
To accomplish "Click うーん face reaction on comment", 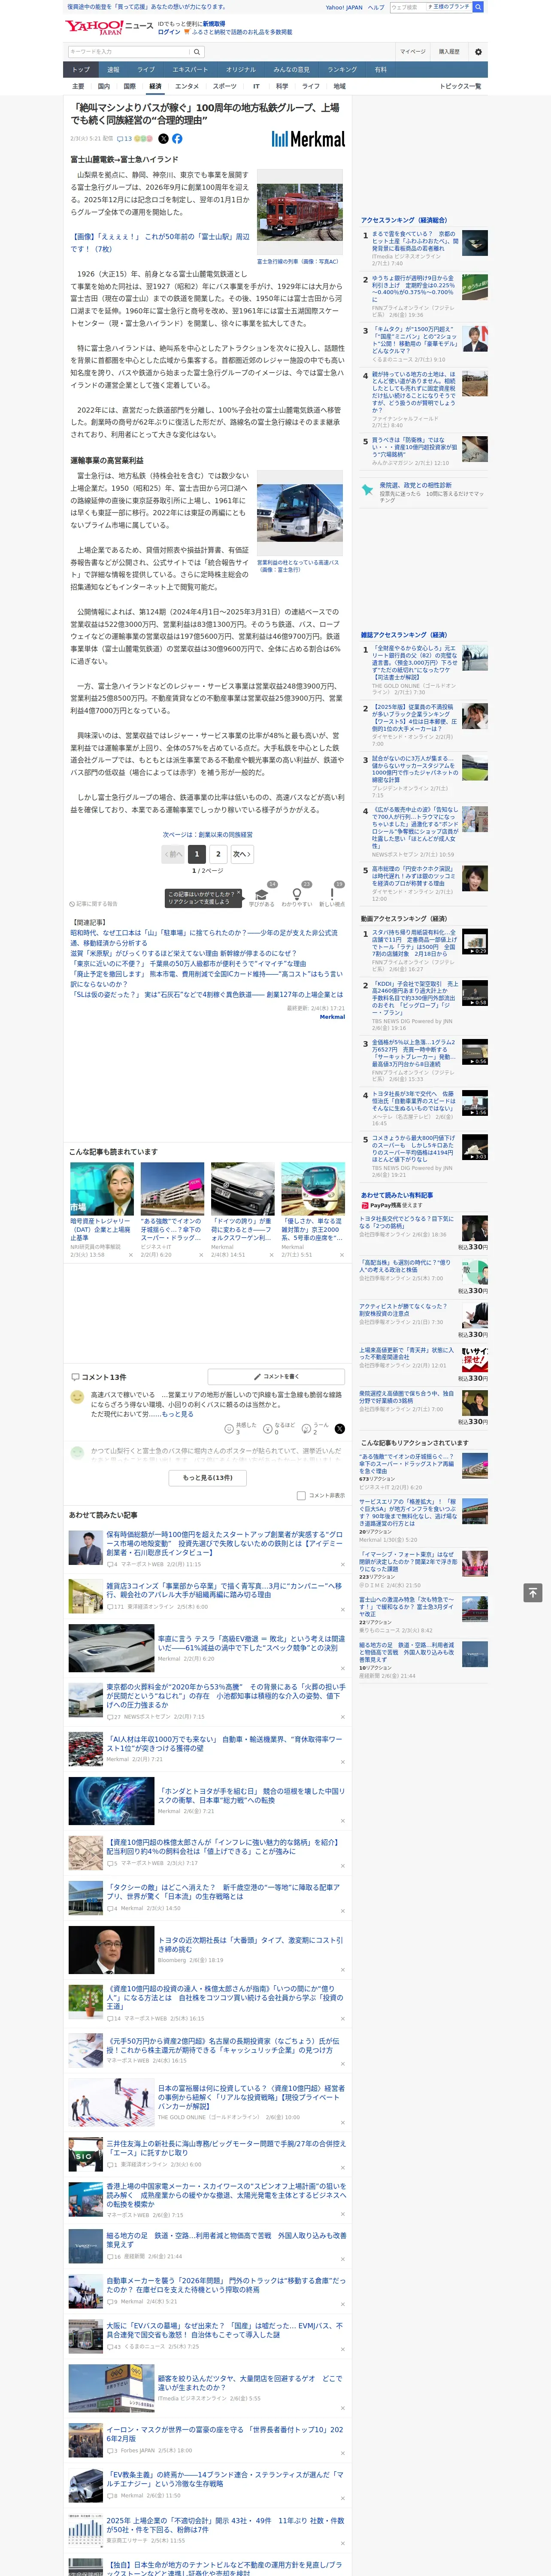I will [306, 1429].
